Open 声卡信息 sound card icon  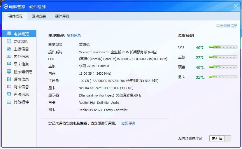point(9,94)
